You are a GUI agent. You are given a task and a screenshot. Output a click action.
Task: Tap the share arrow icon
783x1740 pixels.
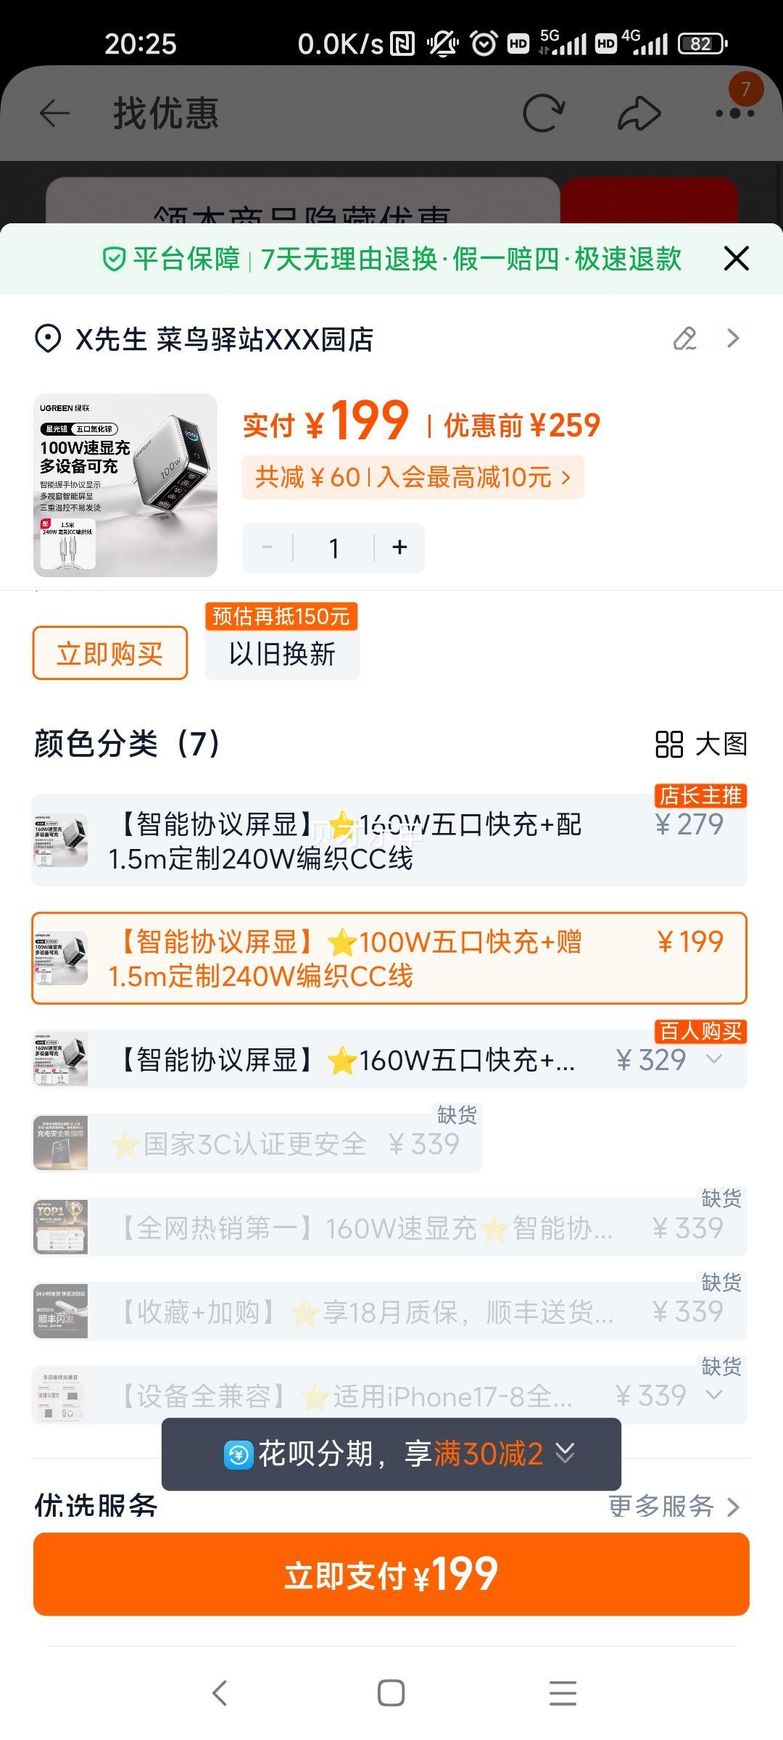[x=639, y=113]
